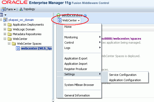Select WebCenter folder label in tree
The width and height of the screenshot is (154, 102).
[20, 39]
